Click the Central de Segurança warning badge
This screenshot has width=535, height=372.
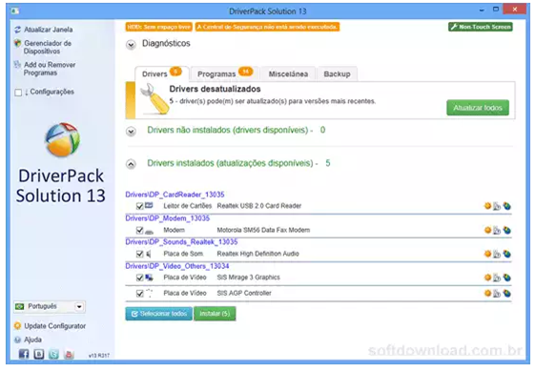coord(267,27)
